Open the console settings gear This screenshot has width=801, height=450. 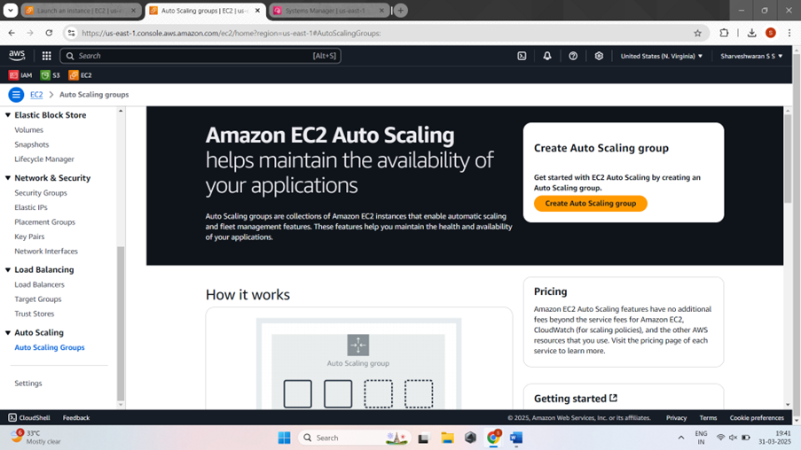599,56
